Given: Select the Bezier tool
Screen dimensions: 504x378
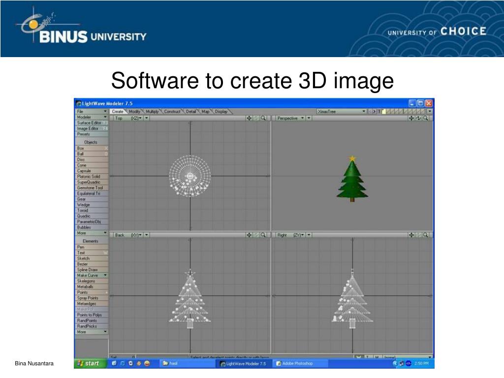Looking at the screenshot, I should click(x=92, y=264).
